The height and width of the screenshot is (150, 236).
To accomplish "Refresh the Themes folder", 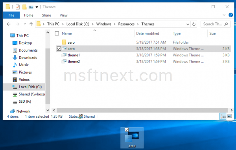I will [x=194, y=24].
